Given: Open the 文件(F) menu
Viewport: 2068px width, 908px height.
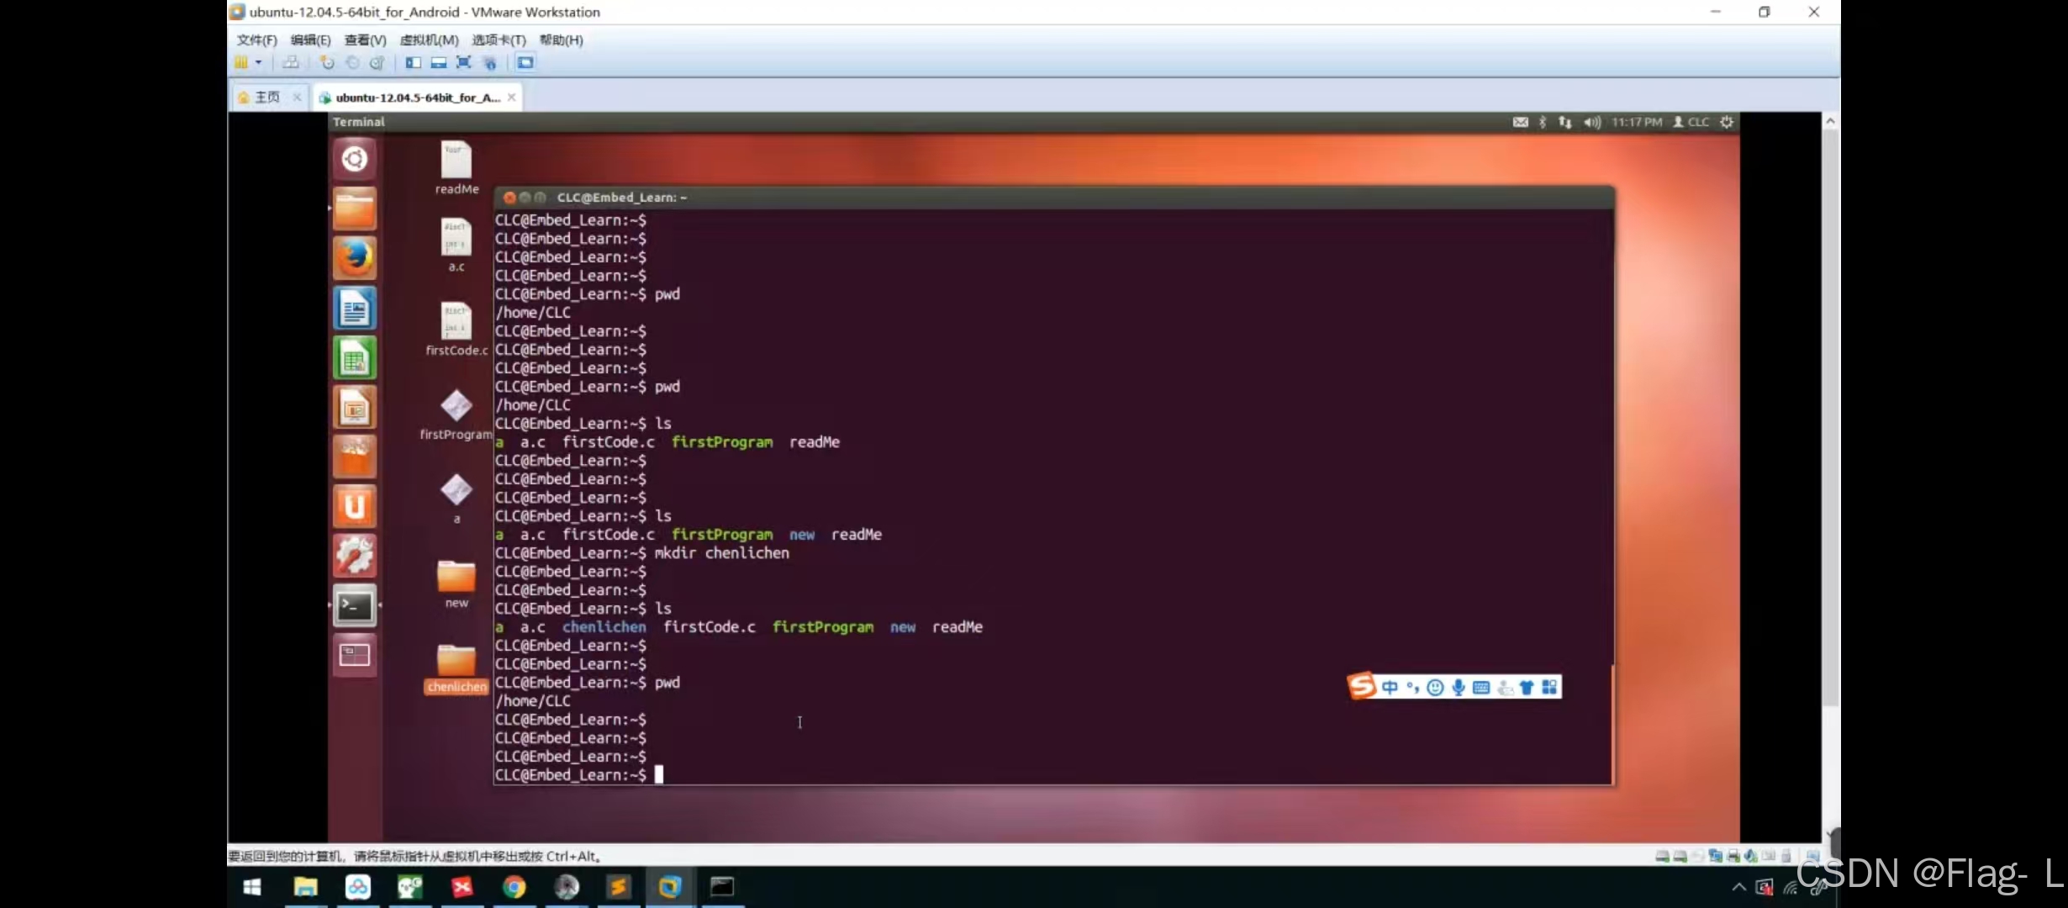Looking at the screenshot, I should pos(256,40).
